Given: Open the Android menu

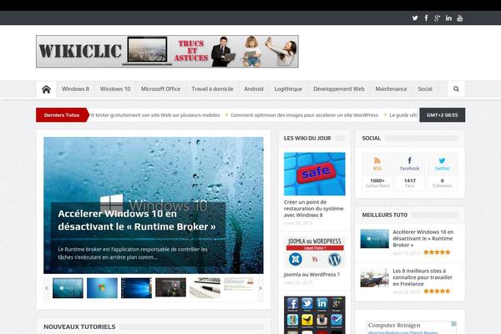Looking at the screenshot, I should coord(254,89).
